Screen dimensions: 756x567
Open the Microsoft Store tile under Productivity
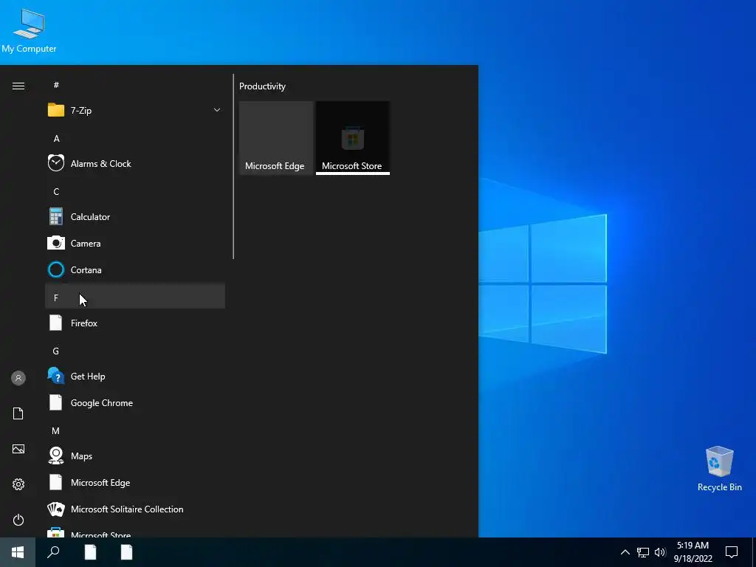click(353, 138)
